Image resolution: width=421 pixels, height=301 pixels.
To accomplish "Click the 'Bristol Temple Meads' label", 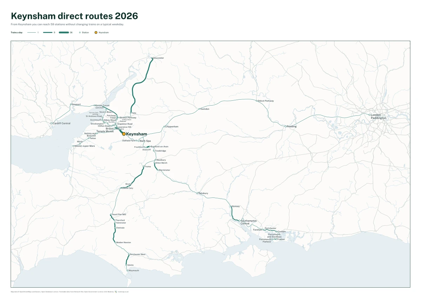I will pos(105,130).
